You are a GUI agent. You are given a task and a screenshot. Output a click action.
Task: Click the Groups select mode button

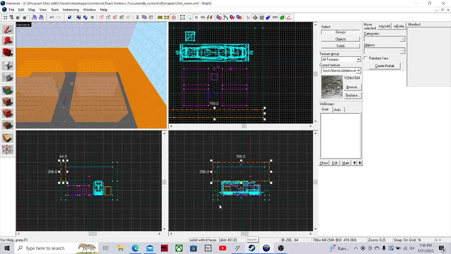(341, 32)
